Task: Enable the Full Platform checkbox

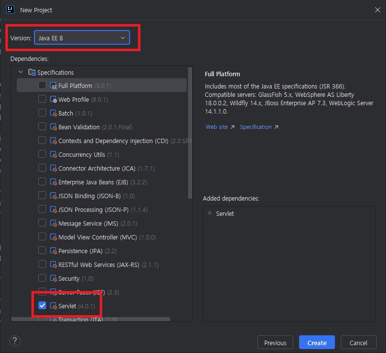Action: (x=42, y=85)
